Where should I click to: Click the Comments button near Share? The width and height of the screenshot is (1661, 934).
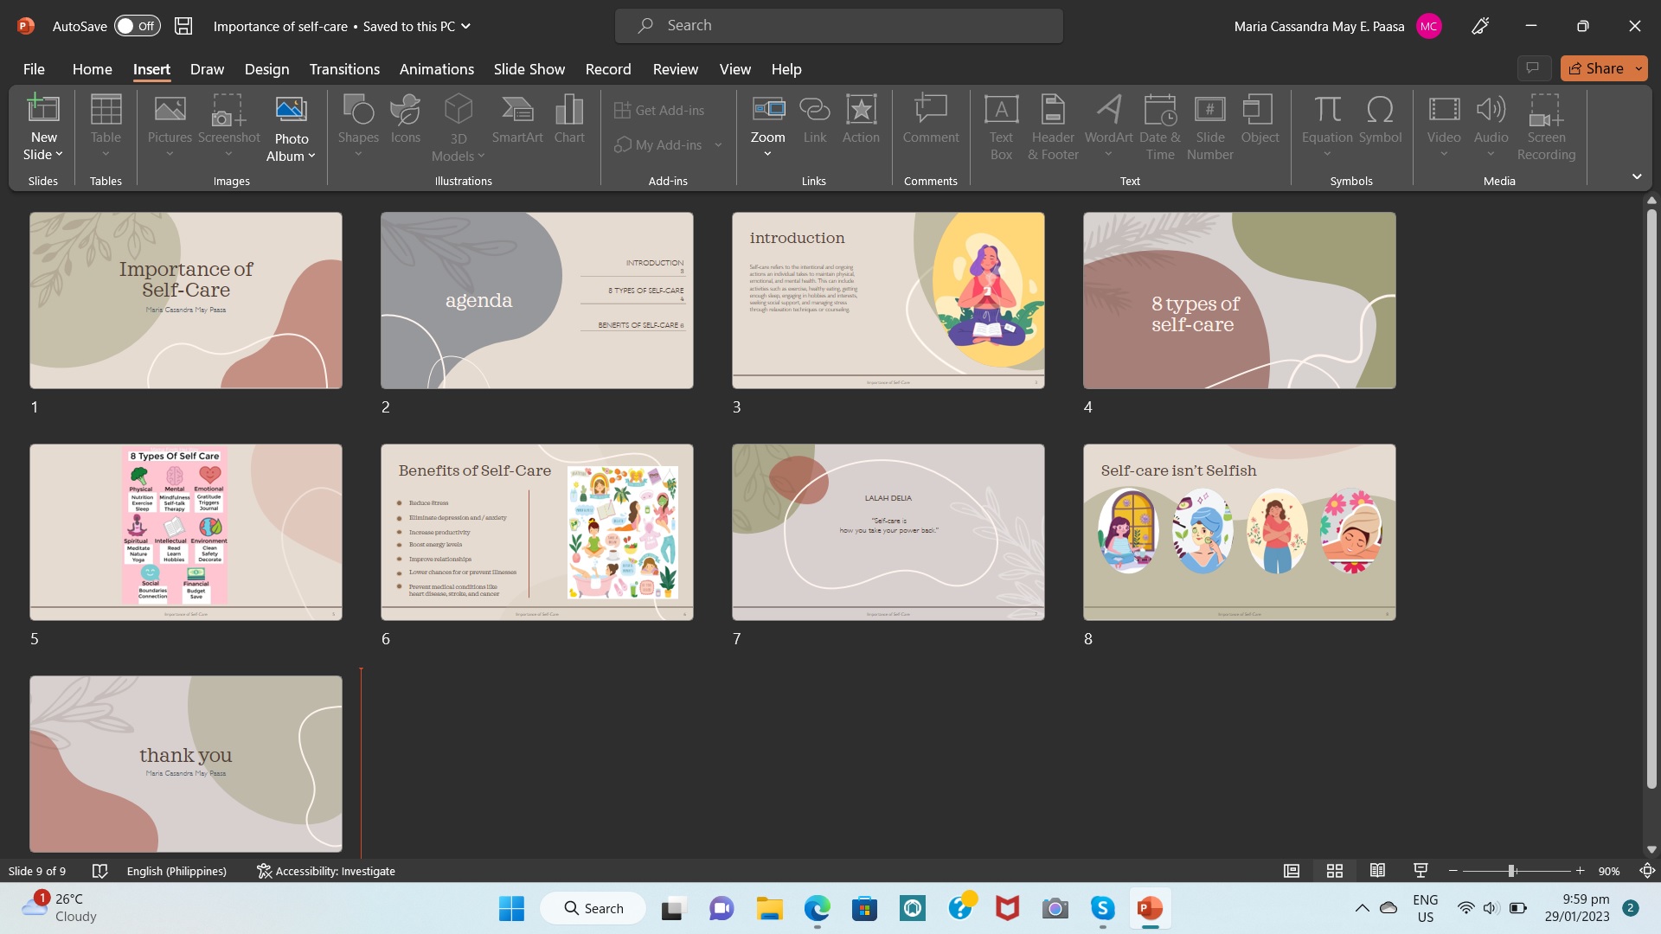[1532, 68]
